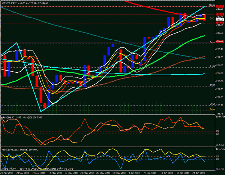This screenshot has height=175, width=225.
Task: Click the 28 Apr 2008 date label
Action: coord(6,173)
